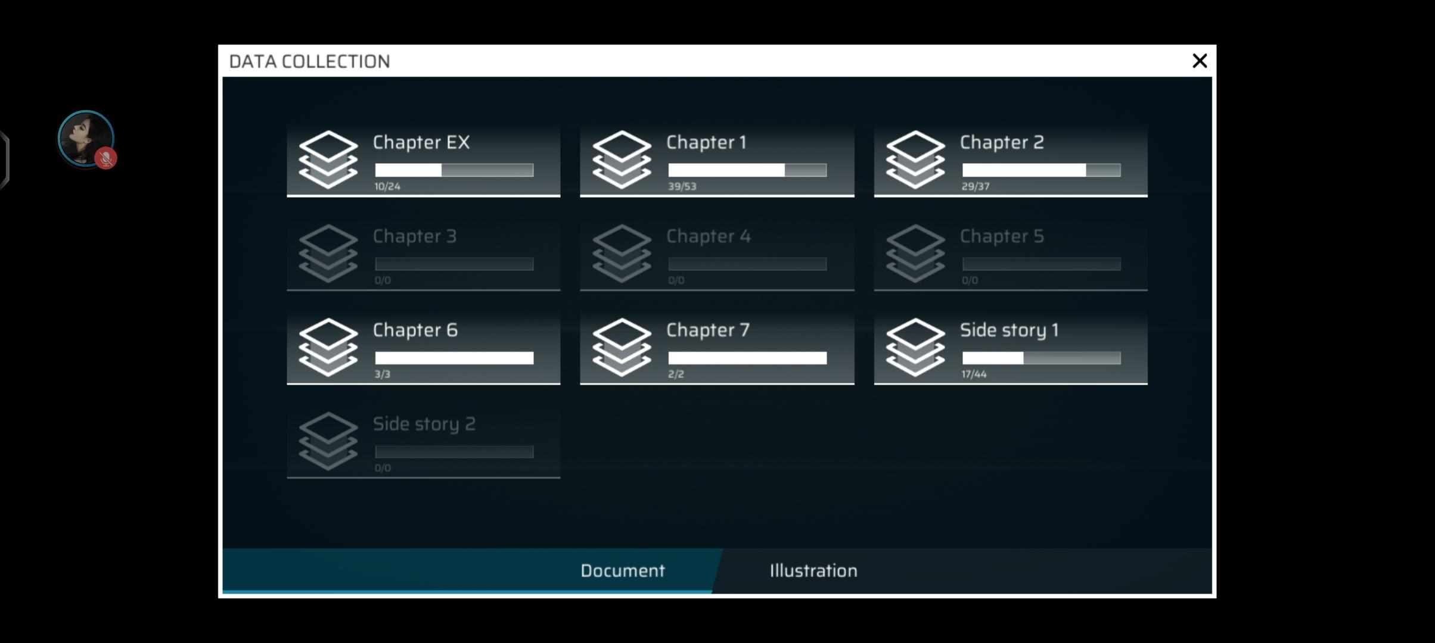Switch to the Illustration tab
Viewport: 1435px width, 643px height.
813,570
